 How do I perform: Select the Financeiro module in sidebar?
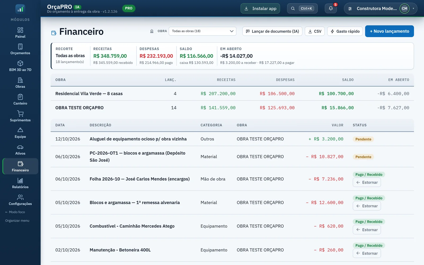pyautogui.click(x=20, y=166)
